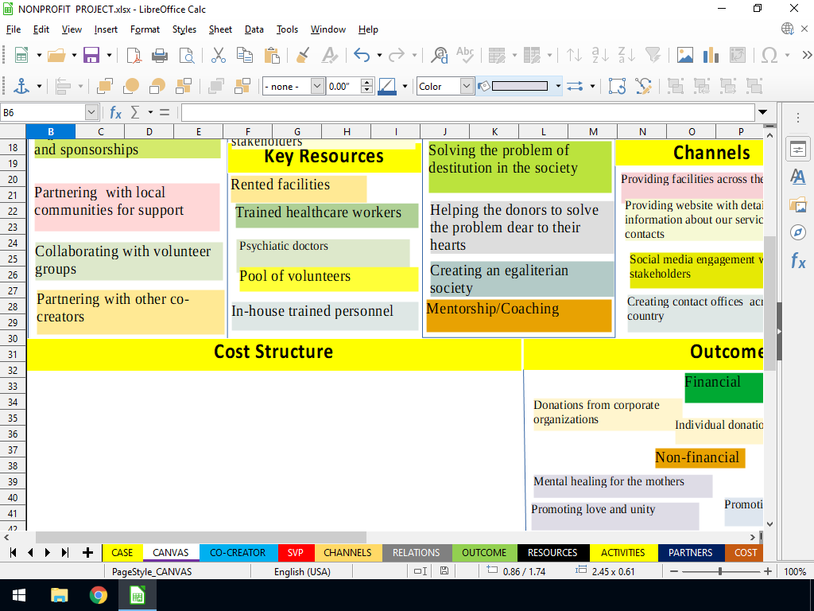Click the New spreadsheet icon
Viewport: 814px width, 611px height.
point(21,55)
